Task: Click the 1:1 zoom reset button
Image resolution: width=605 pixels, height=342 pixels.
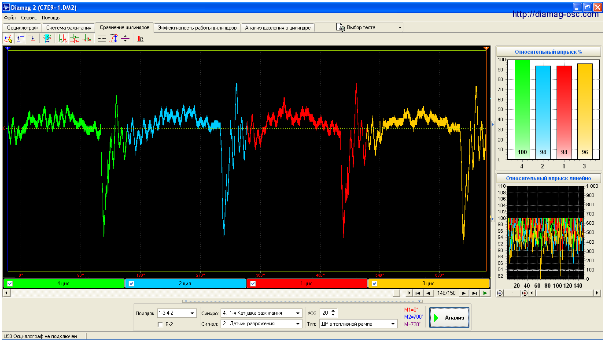Action: click(513, 293)
